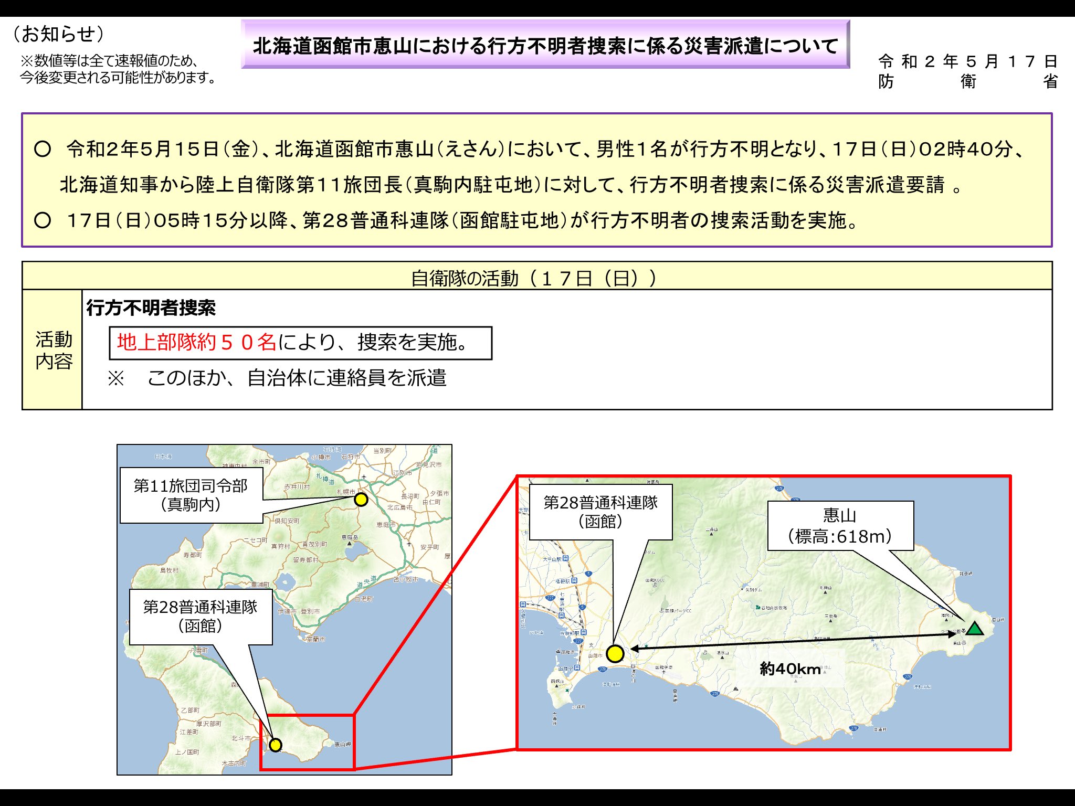Click the first bullet circle in the summary box
The height and width of the screenshot is (806, 1075).
coord(43,149)
